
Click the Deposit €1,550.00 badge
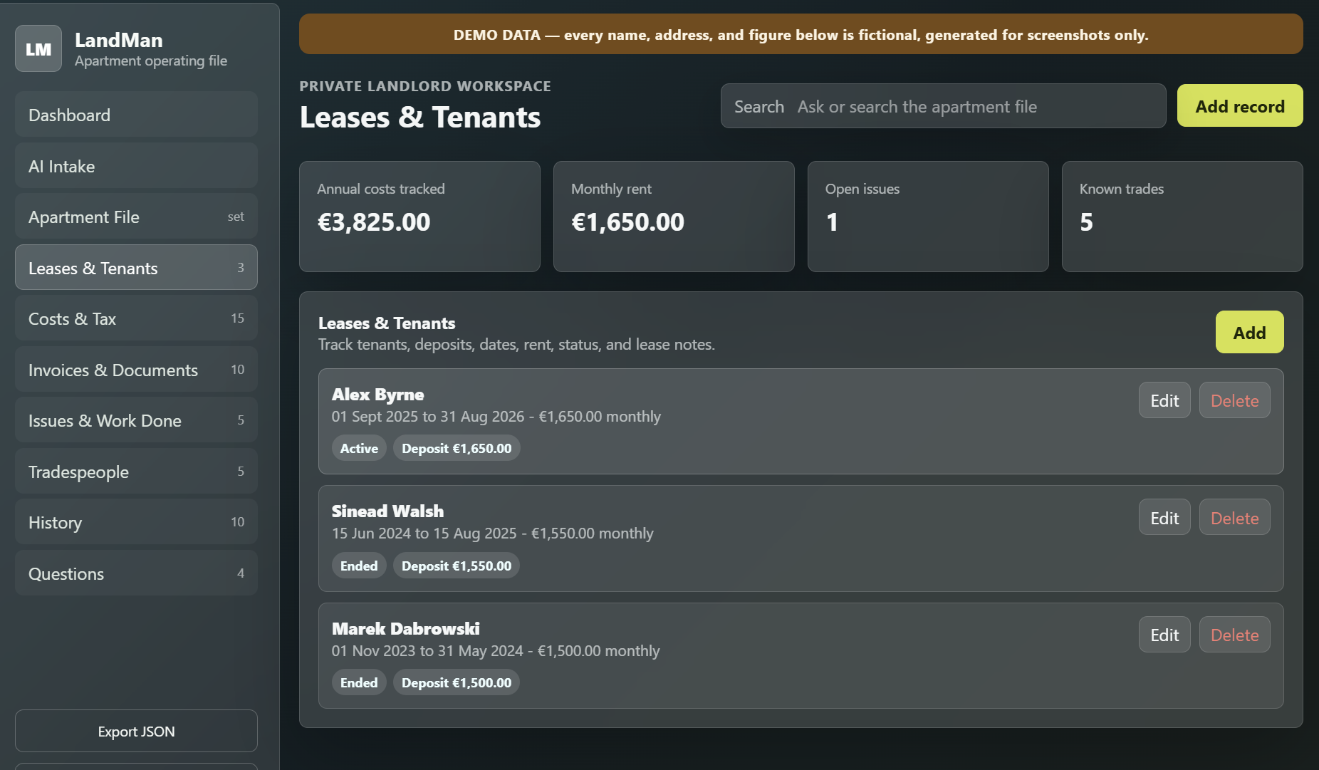tap(457, 566)
